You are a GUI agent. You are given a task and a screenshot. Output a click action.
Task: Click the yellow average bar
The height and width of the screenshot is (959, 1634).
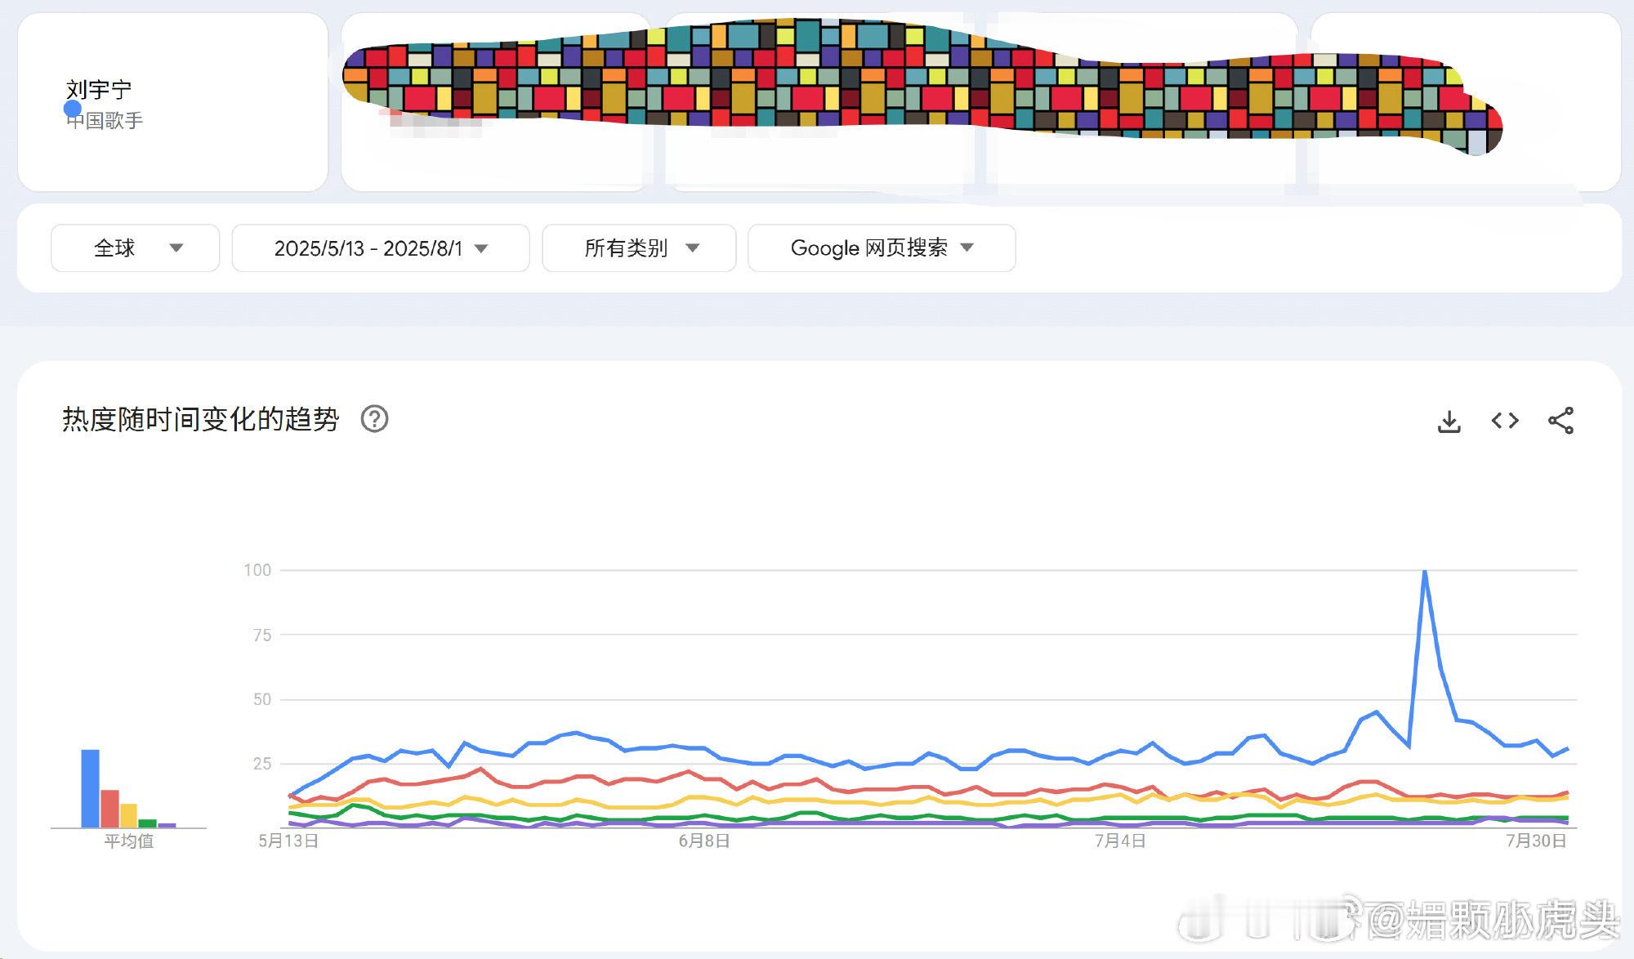point(128,815)
